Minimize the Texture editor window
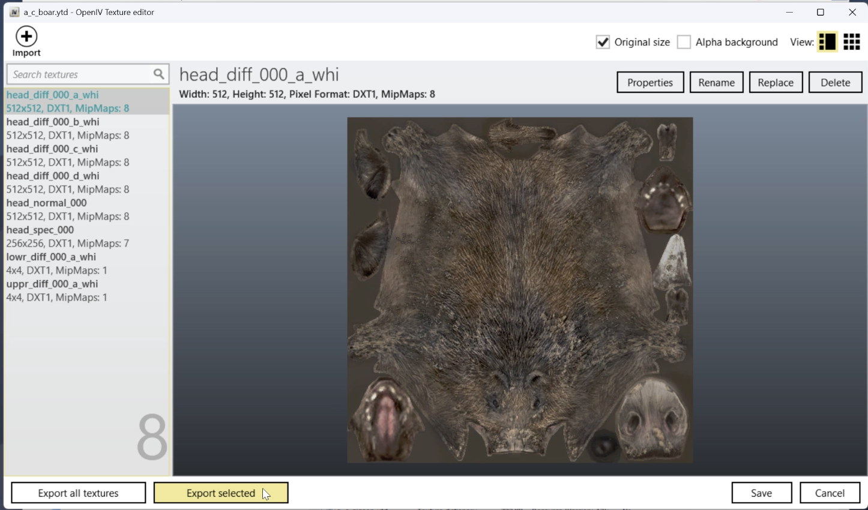 tap(789, 12)
